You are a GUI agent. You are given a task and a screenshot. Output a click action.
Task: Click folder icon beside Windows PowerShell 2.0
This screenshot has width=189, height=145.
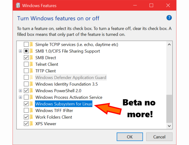coord(31,91)
